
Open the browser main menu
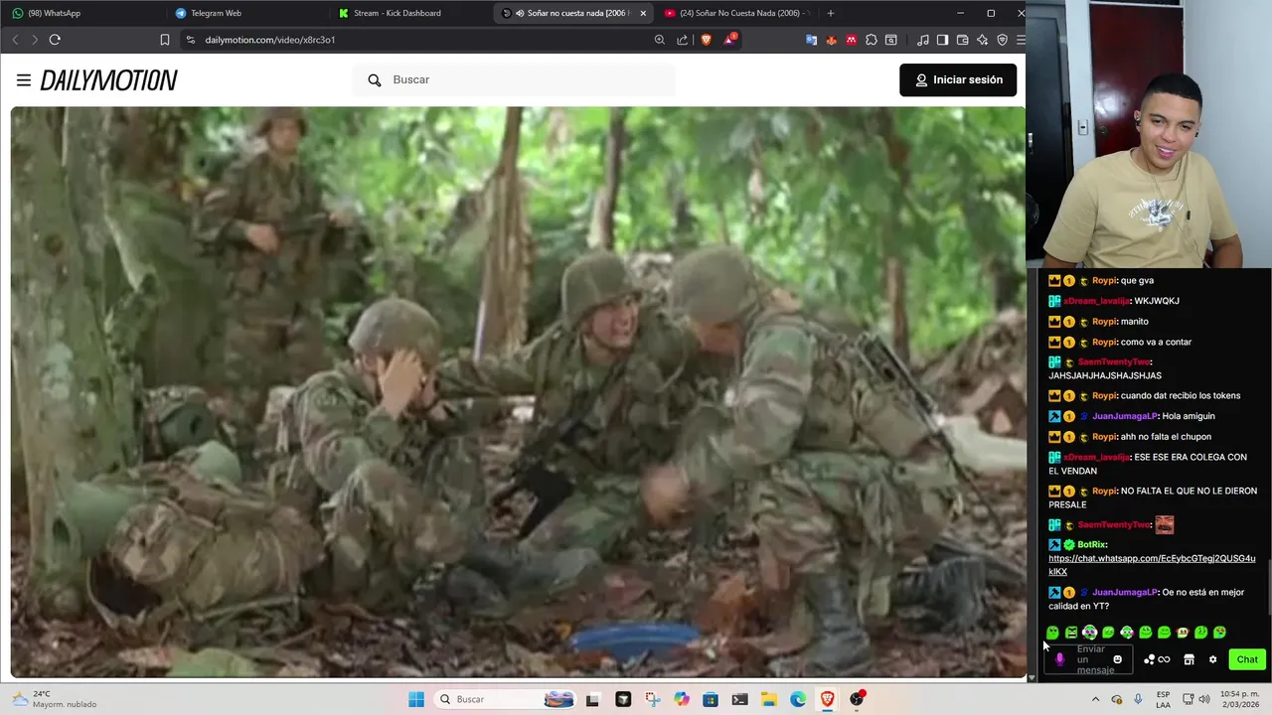1021,40
